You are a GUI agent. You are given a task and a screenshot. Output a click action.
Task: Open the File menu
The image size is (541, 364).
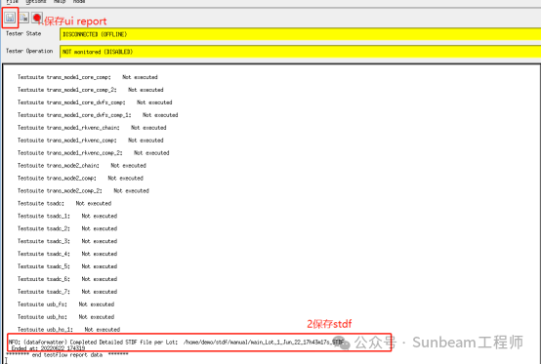point(12,2)
